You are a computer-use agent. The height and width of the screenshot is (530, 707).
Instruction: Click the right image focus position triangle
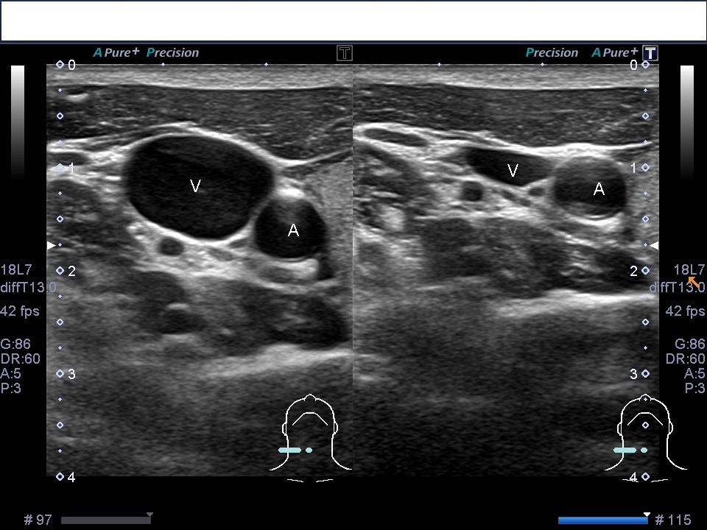pyautogui.click(x=654, y=245)
